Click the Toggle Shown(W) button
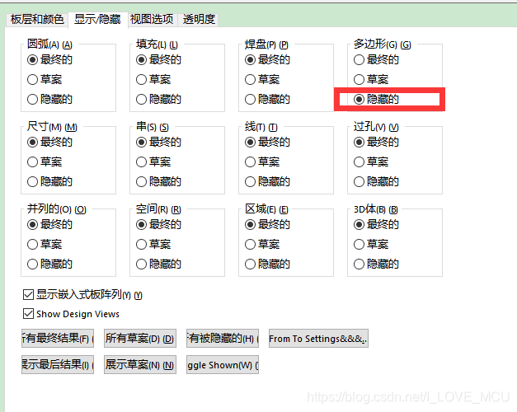This screenshot has width=517, height=412. [x=223, y=364]
